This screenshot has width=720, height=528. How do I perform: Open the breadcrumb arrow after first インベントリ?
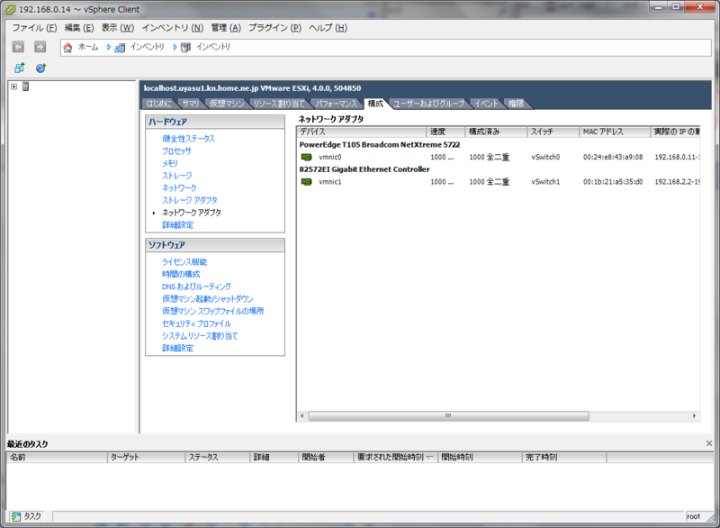click(x=175, y=47)
